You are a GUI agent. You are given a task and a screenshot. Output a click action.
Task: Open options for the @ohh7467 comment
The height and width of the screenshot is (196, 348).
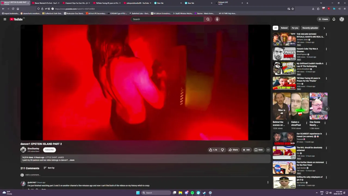coord(268,182)
